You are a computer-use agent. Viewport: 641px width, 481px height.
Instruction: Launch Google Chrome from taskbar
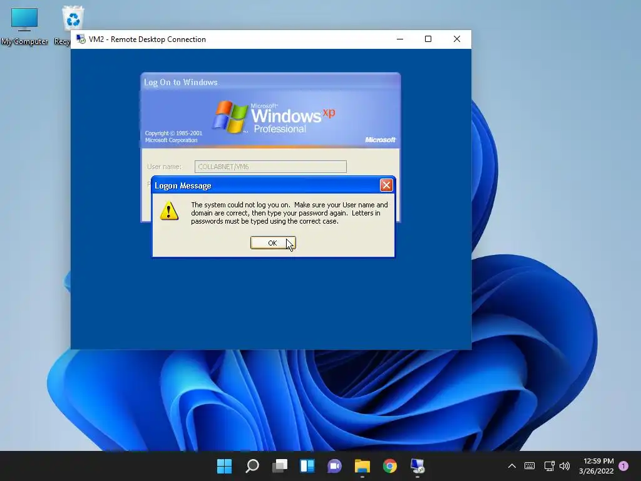coord(389,466)
